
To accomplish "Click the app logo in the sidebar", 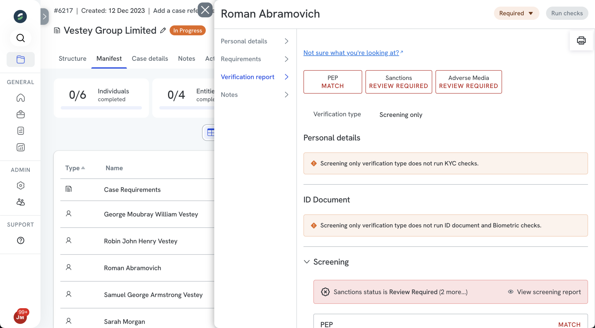I will tap(20, 16).
